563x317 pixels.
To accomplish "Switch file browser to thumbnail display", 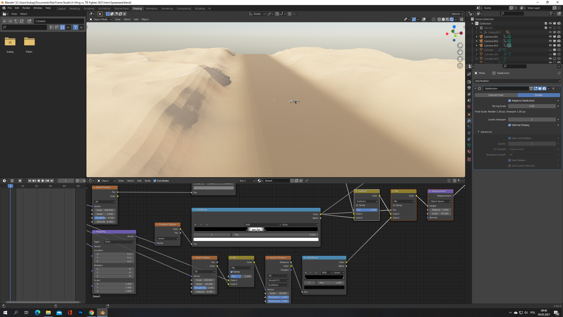I will pos(62,27).
